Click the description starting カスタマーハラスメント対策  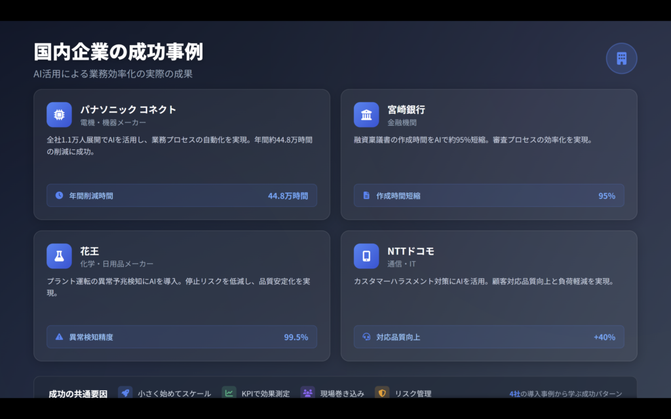pyautogui.click(x=484, y=282)
